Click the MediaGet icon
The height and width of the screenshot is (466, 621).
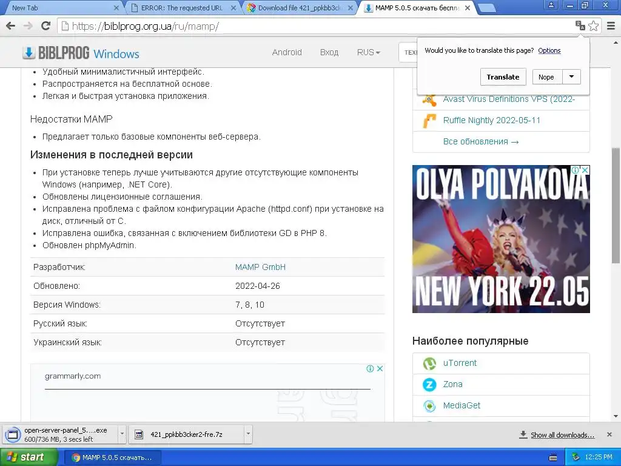[x=429, y=406]
